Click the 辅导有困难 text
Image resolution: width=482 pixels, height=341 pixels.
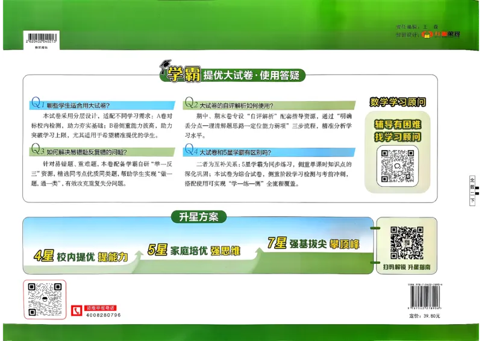[398, 124]
